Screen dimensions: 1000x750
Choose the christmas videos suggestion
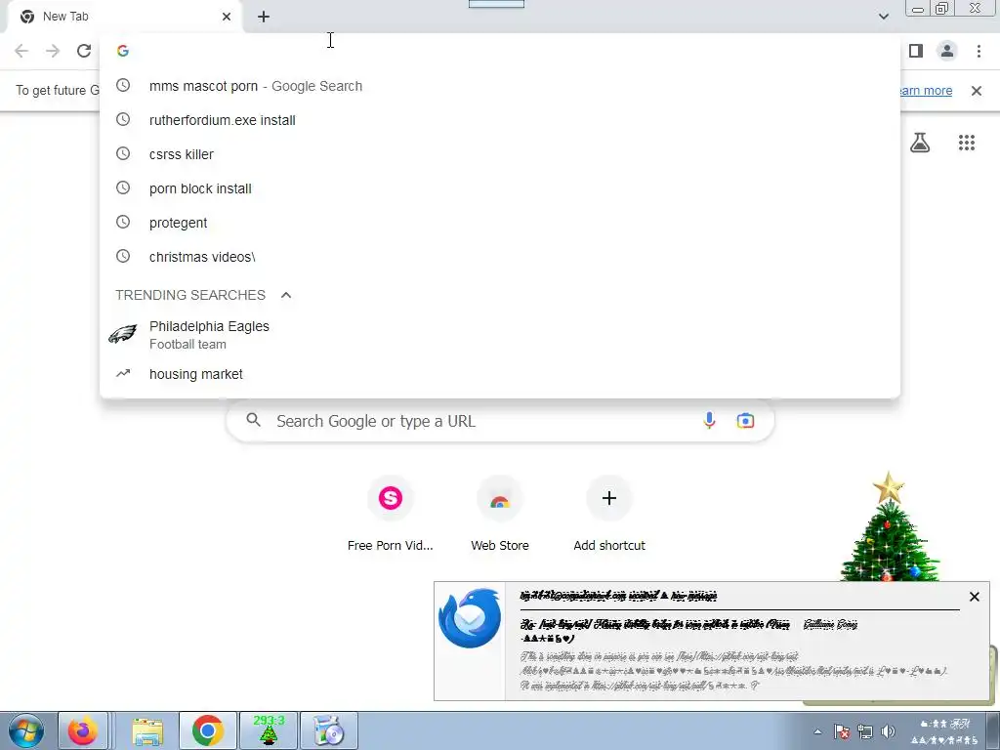coord(500,257)
